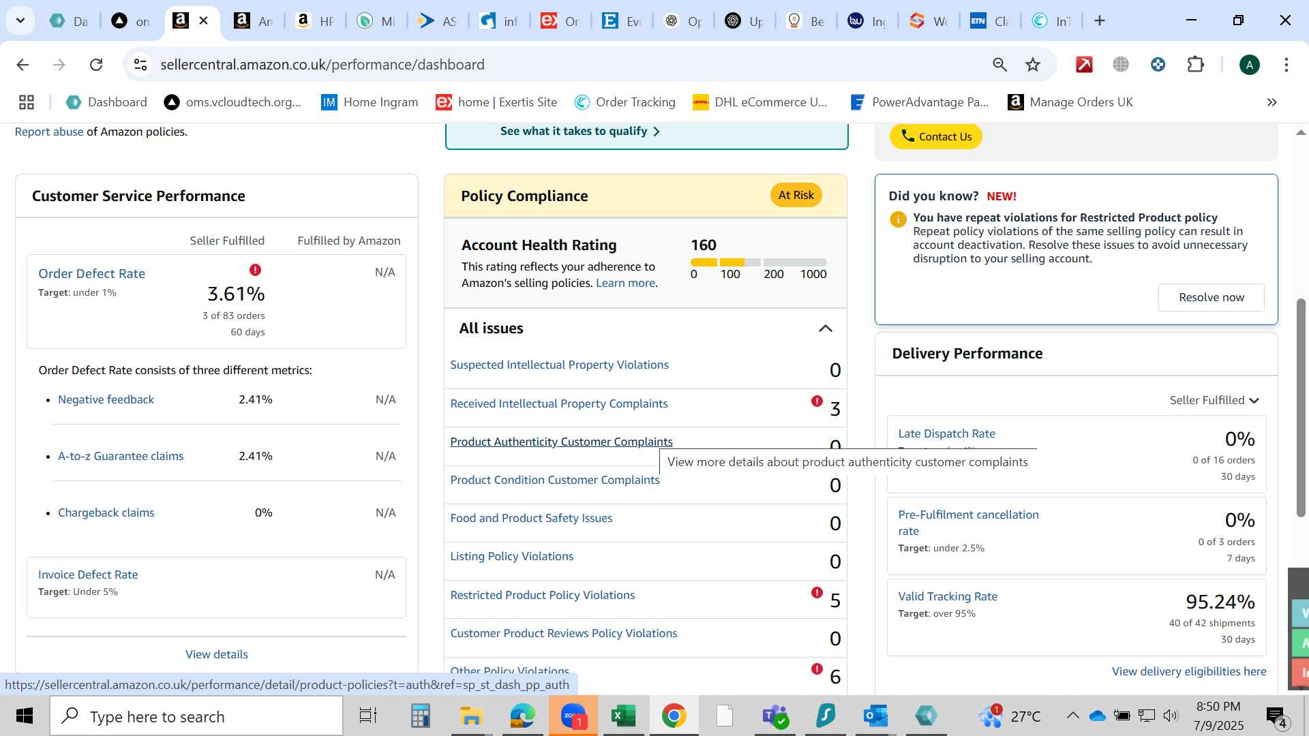Image resolution: width=1309 pixels, height=736 pixels.
Task: Click the yellow info icon in Did you know
Action: pos(898,219)
